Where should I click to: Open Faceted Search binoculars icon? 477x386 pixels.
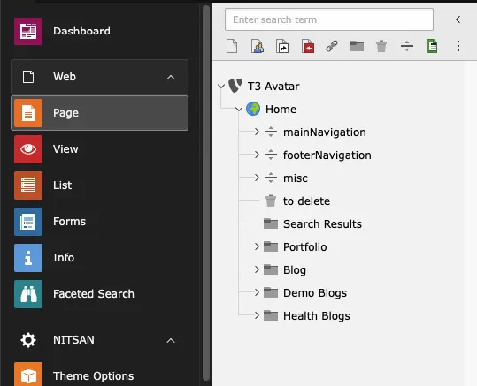tap(28, 294)
